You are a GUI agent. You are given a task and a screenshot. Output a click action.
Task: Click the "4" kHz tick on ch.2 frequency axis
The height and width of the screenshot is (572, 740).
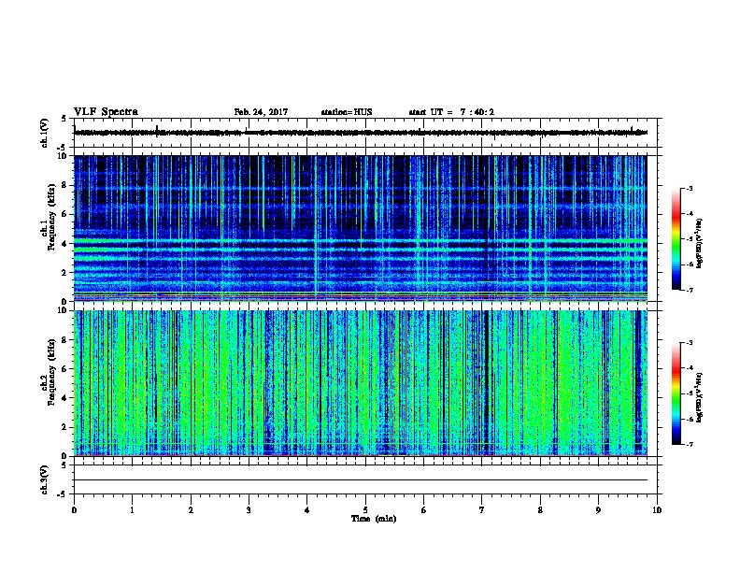[64, 398]
